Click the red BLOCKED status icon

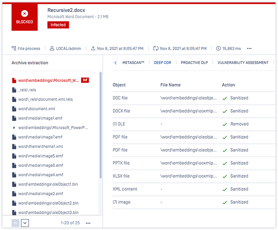pyautogui.click(x=25, y=14)
